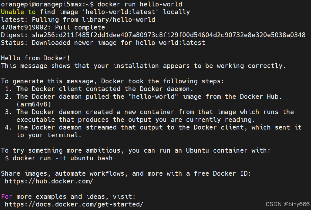The image size is (311, 210).
Task: Open the https://hub.docker.com/ link
Action: 49,181
